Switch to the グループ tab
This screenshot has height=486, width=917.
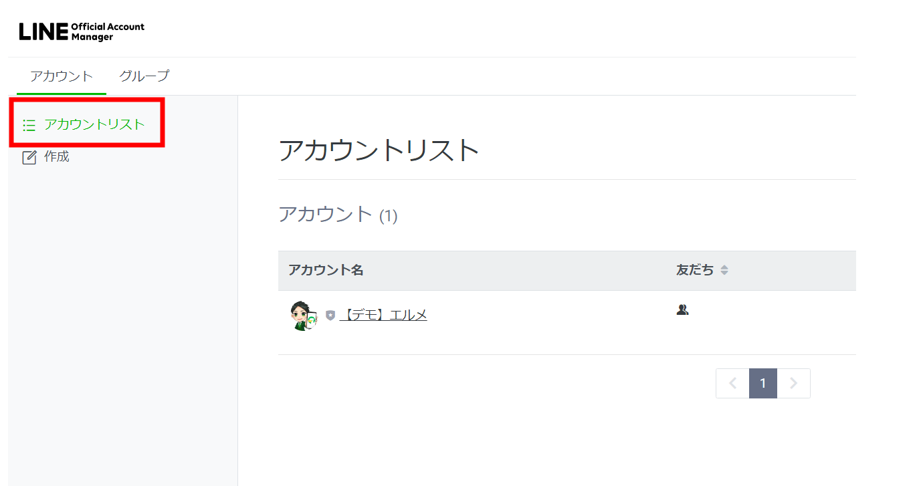tap(144, 76)
